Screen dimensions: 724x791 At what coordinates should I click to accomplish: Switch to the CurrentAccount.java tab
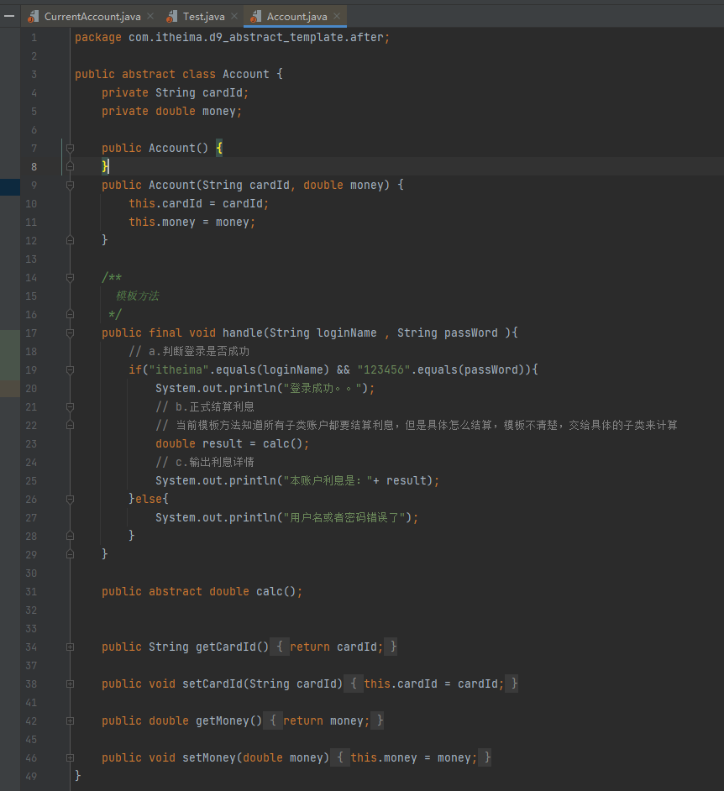tap(92, 17)
